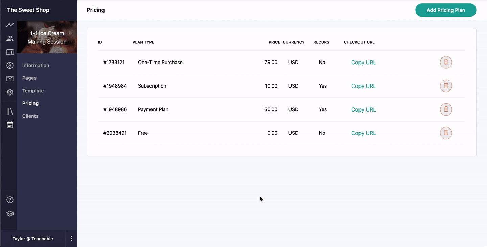Open the Coaching calendar icon
The width and height of the screenshot is (487, 247).
[10, 125]
